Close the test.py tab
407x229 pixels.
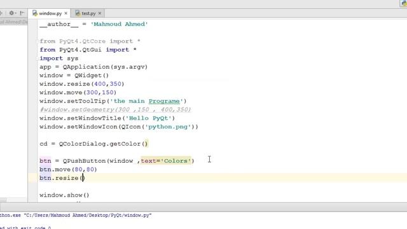100,13
